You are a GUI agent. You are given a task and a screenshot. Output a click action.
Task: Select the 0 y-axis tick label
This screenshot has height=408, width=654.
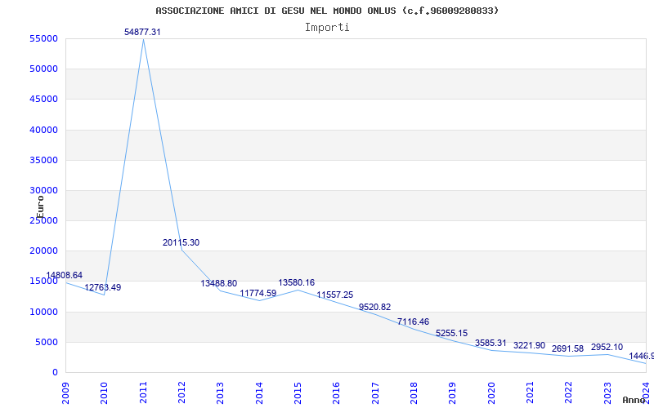55,372
